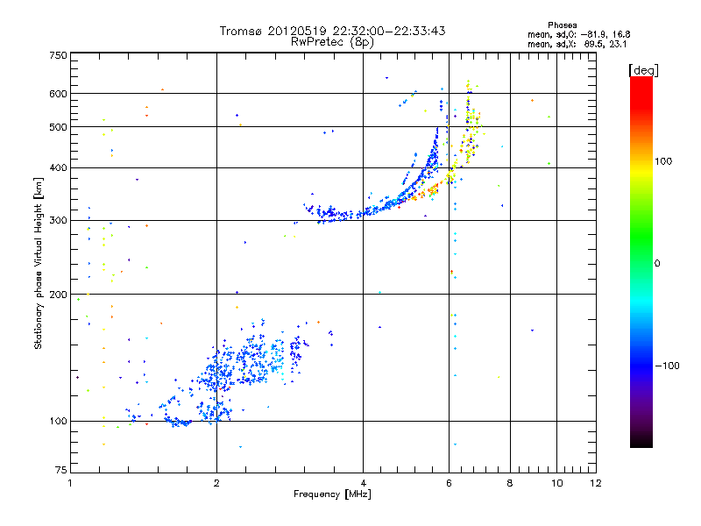Screen dimensions: 701x526
Task: Click the y-axis '600' tick label
Action: tap(58, 94)
